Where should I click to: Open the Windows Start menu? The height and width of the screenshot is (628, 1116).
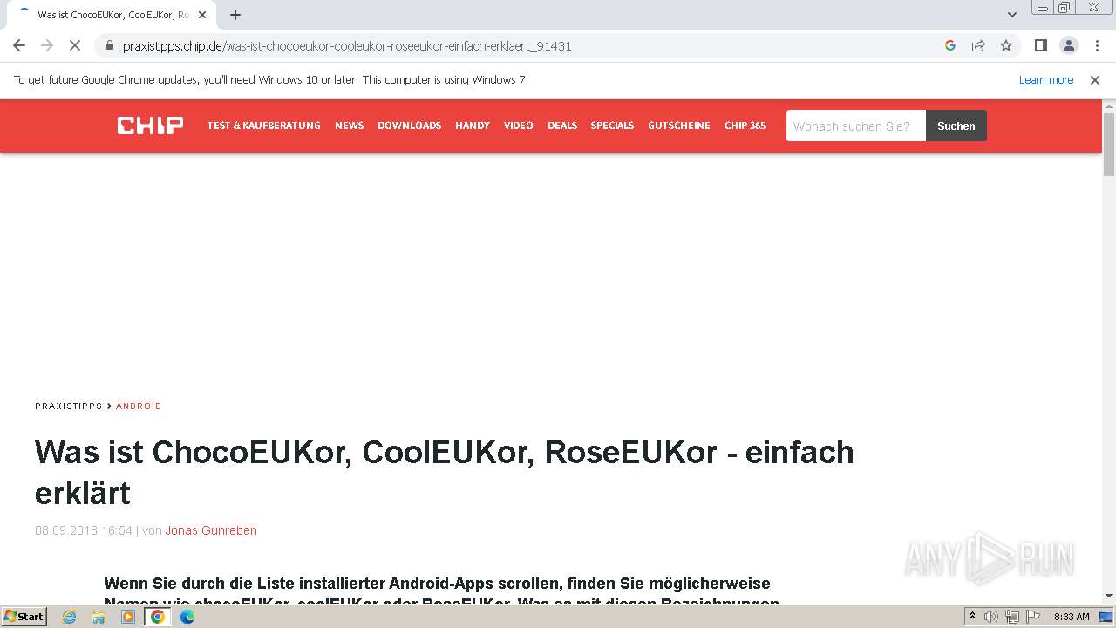(x=24, y=616)
